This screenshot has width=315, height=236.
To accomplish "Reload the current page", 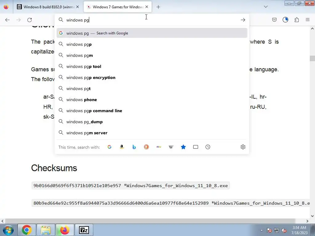I will (30, 20).
